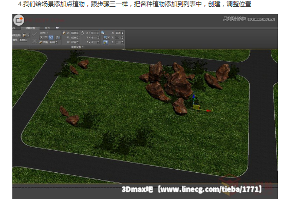Viewport: 282px width, 199px height.
Task: Click the scale X value field showing 112
Action: 118,33
